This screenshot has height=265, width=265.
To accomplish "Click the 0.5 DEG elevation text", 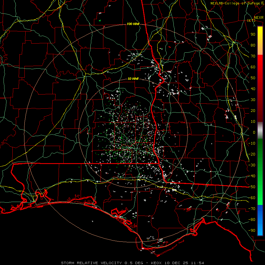I will (134, 263).
